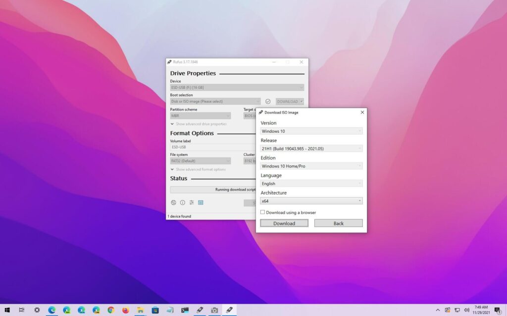Image resolution: width=507 pixels, height=316 pixels.
Task: Open the File system FAT32 dropdown
Action: (201, 160)
